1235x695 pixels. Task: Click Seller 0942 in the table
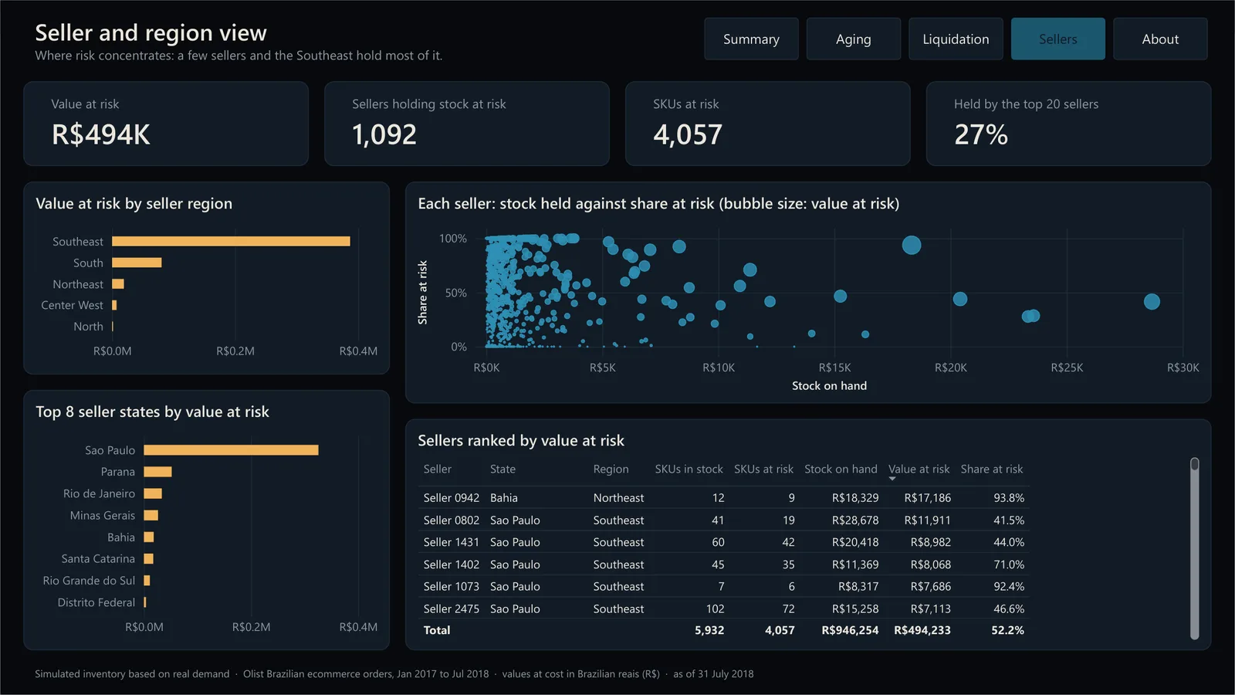[x=452, y=498]
